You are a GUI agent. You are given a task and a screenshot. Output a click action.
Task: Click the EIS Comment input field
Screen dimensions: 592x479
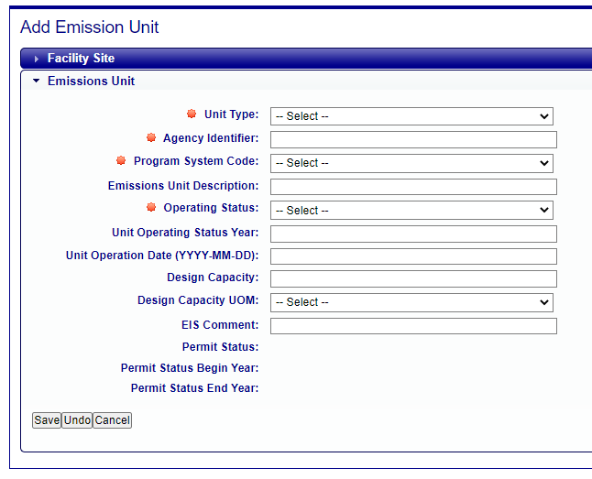coord(413,326)
